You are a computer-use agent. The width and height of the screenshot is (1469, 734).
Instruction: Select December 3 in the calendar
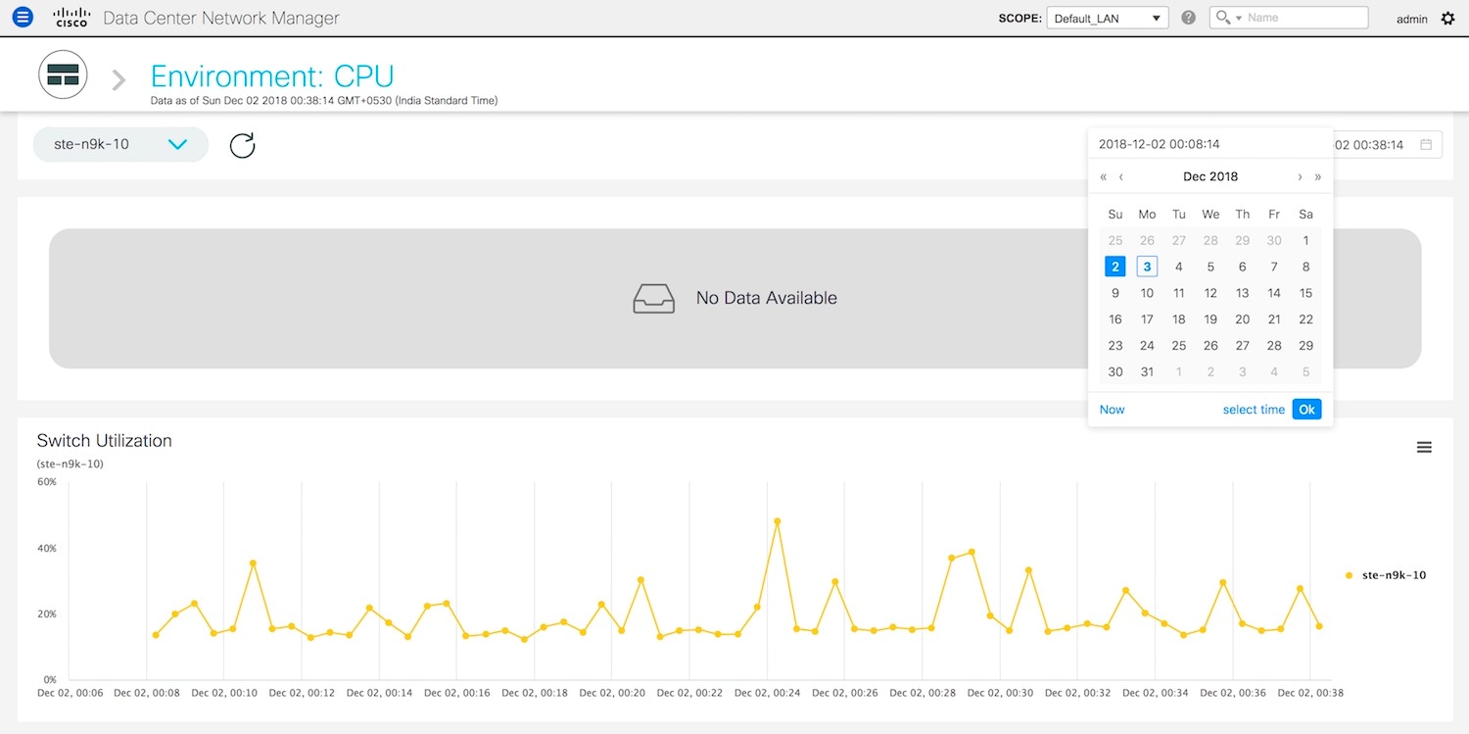pos(1147,267)
